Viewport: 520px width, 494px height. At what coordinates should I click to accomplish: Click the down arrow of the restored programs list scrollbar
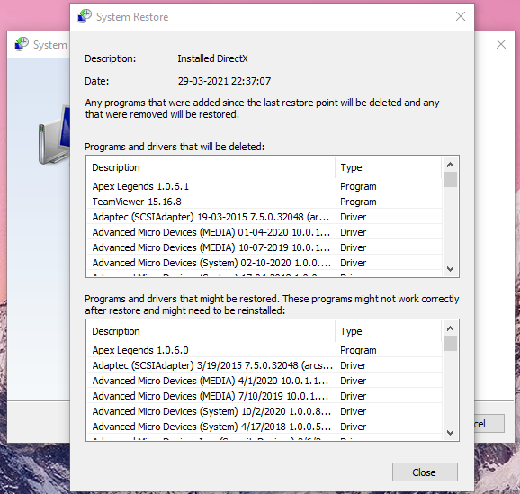point(450,433)
